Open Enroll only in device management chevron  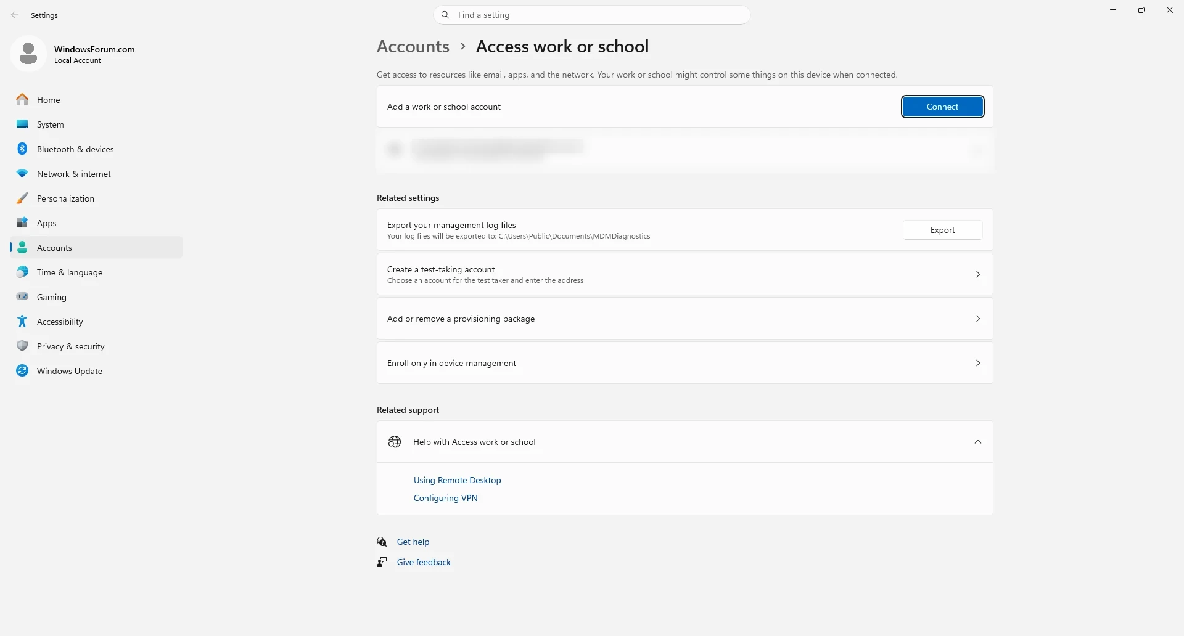pyautogui.click(x=978, y=363)
